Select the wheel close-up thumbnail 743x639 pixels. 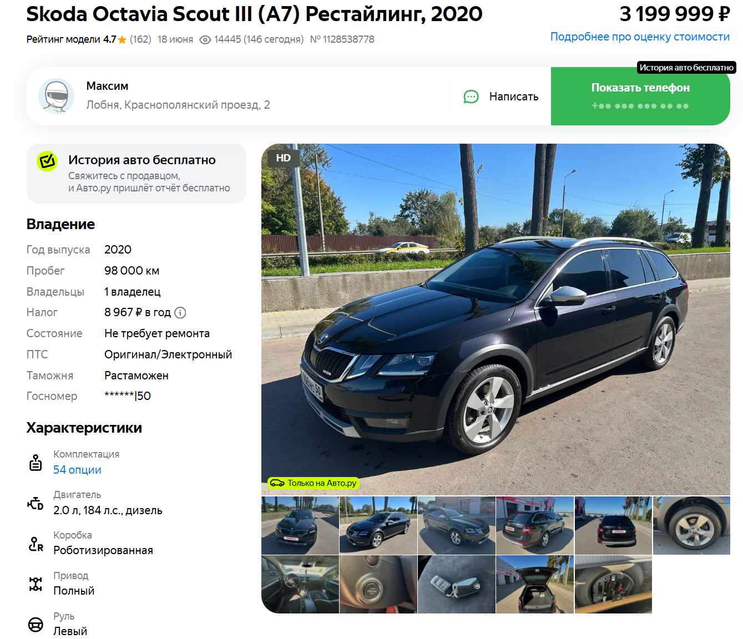[x=691, y=526]
